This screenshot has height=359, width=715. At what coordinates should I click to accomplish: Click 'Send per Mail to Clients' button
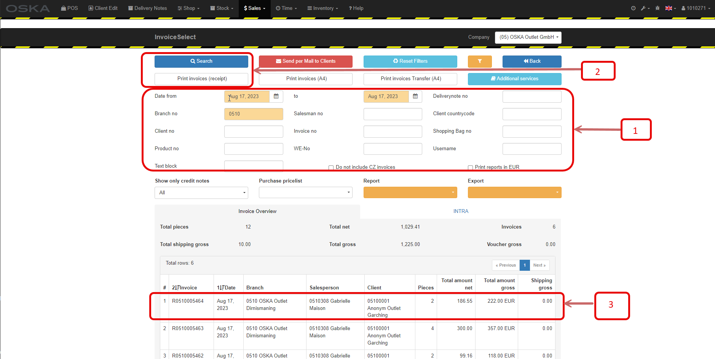coord(306,61)
